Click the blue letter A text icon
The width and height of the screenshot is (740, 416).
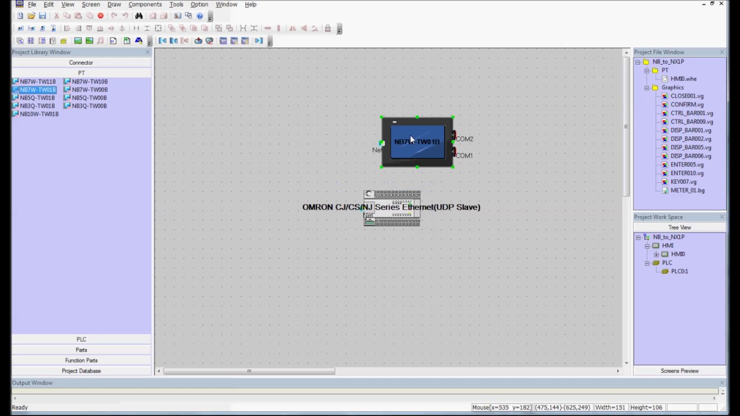(x=139, y=41)
